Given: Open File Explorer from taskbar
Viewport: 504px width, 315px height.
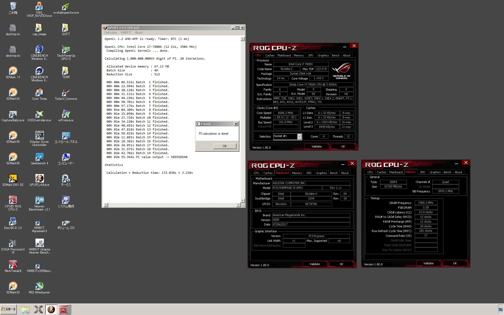Looking at the screenshot, I should coord(25,309).
